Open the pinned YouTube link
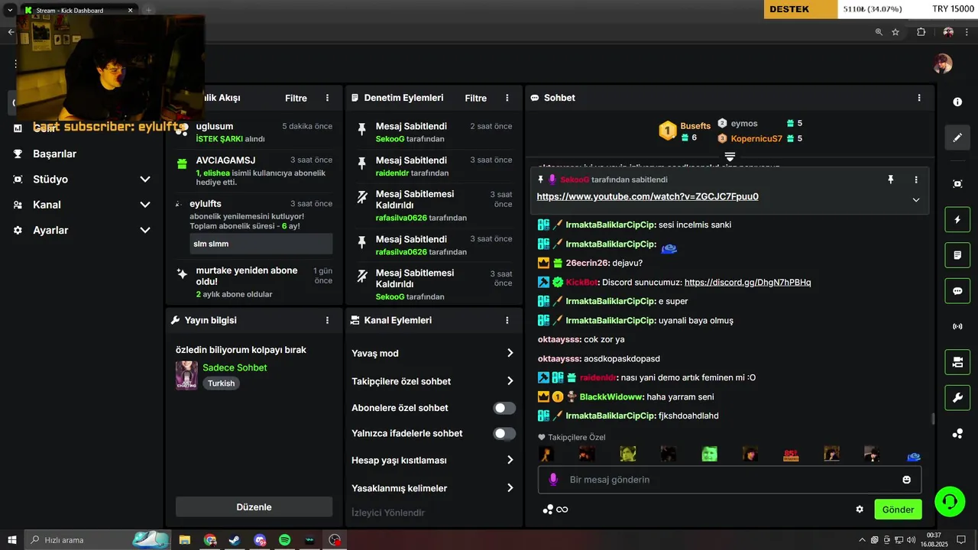 [648, 196]
